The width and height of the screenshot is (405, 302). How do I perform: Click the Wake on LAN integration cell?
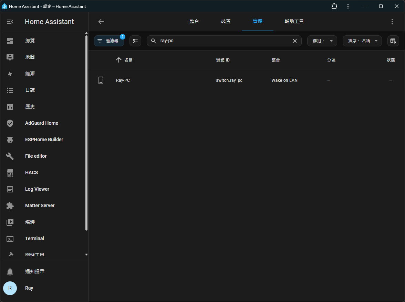pyautogui.click(x=284, y=80)
